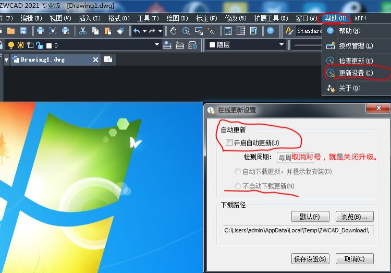This screenshot has height=273, width=391.
Task: Select 自动下载更新，并提示我安装 radio button
Action: [238, 171]
